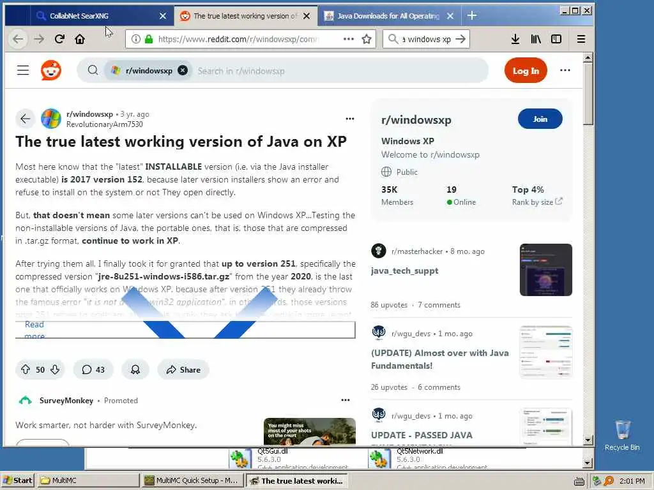The image size is (654, 490).
Task: Open the SurveyMonkey promoted advertiser name
Action: point(66,401)
